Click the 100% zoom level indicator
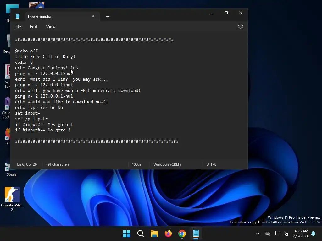The image size is (322, 241). 136,164
